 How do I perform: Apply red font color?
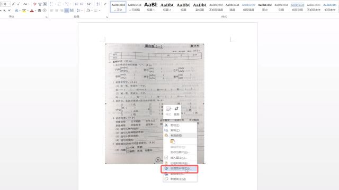click(x=32, y=11)
